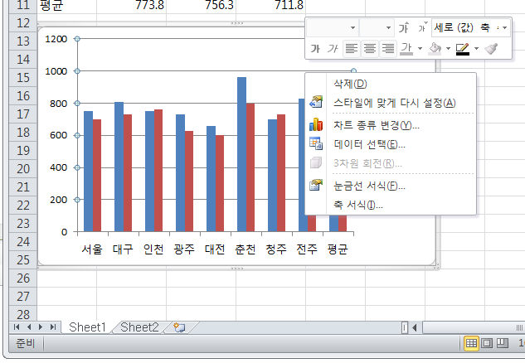Switch to Sheet2 tab
This screenshot has width=525, height=363.
tap(139, 327)
